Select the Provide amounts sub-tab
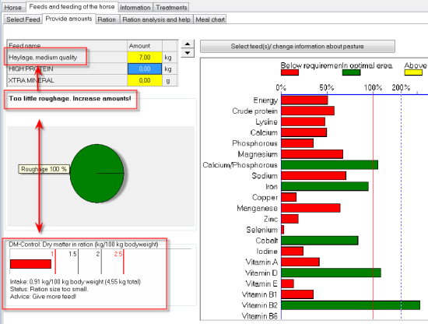 (x=68, y=19)
